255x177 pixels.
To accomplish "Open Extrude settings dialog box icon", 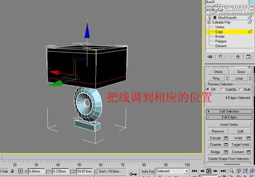I will pos(226,138).
